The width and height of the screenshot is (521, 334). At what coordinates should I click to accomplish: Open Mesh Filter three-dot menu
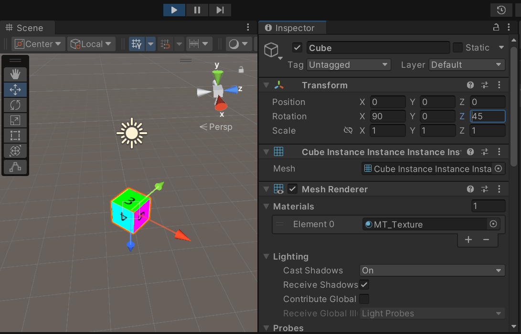tap(499, 152)
